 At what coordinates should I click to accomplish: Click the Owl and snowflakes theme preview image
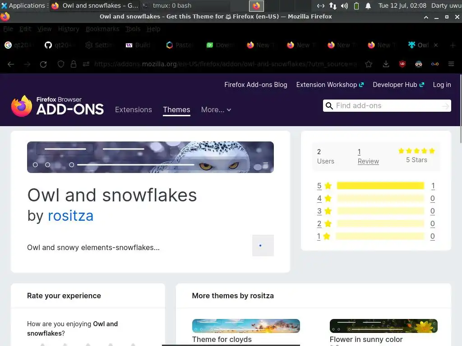tap(150, 157)
